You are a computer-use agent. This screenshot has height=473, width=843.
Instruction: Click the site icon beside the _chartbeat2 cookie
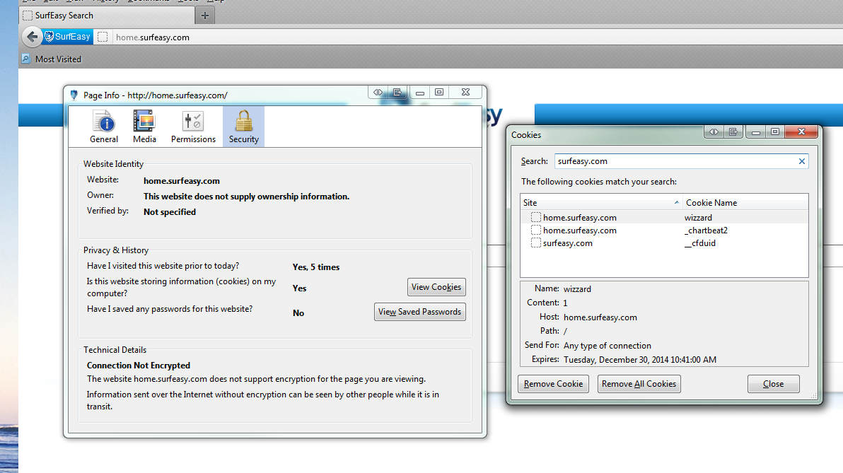point(536,230)
